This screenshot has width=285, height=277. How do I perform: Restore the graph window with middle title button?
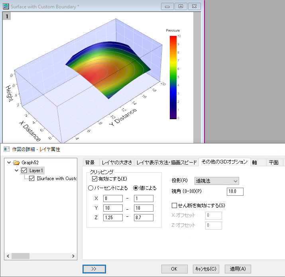181,6
